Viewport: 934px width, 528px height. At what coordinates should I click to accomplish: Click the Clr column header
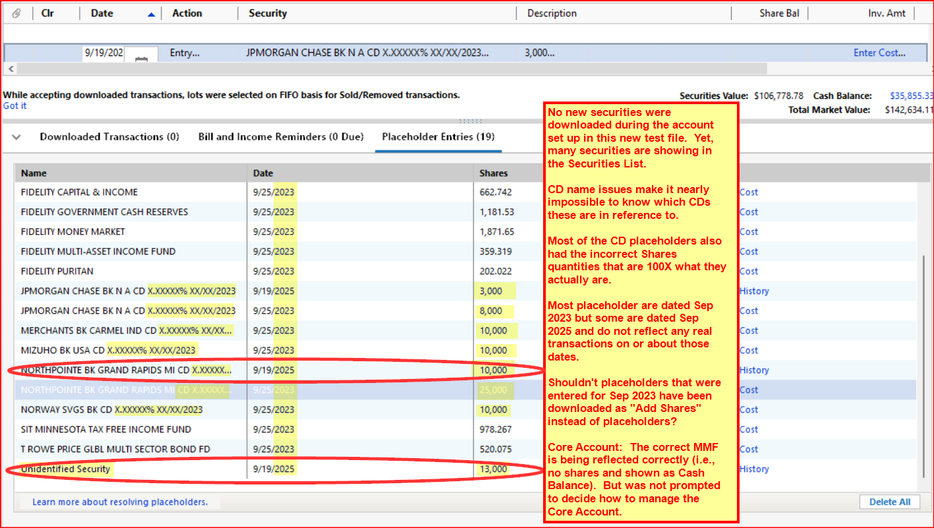tap(47, 13)
